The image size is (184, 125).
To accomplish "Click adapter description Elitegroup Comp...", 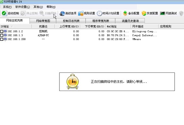I will (144, 31).
